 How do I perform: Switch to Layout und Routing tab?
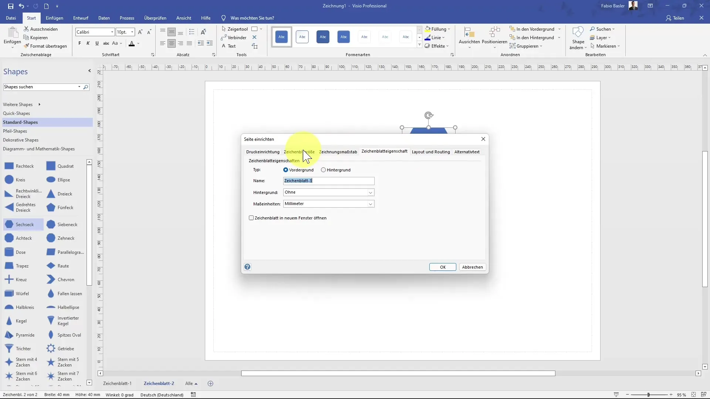pyautogui.click(x=431, y=152)
